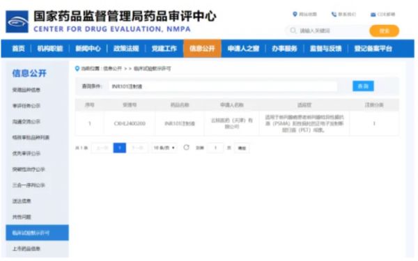Open 优先审评公示 in the sidebar
Viewport: 418px width, 261px height.
coord(26,153)
